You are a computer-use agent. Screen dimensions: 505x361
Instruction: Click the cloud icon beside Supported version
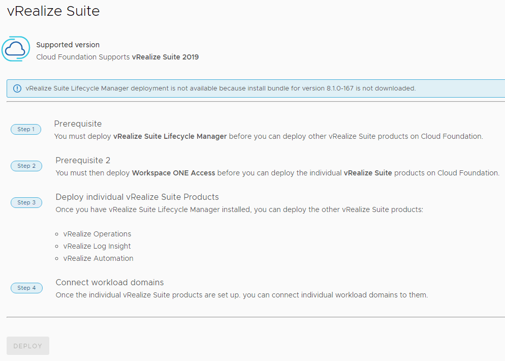tap(16, 49)
